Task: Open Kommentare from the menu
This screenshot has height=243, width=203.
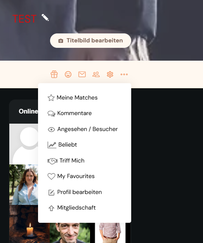Action: (85, 113)
